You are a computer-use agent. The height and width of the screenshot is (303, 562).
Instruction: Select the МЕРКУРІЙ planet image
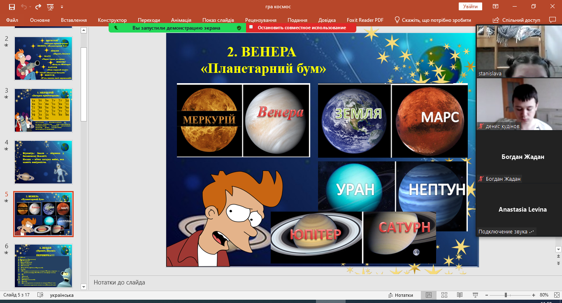point(209,120)
